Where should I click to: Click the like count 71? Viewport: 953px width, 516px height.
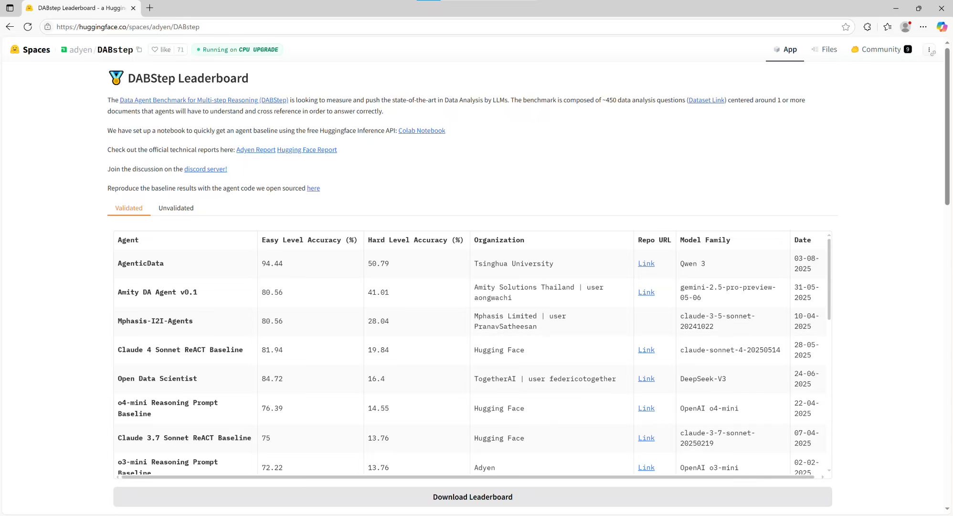180,50
